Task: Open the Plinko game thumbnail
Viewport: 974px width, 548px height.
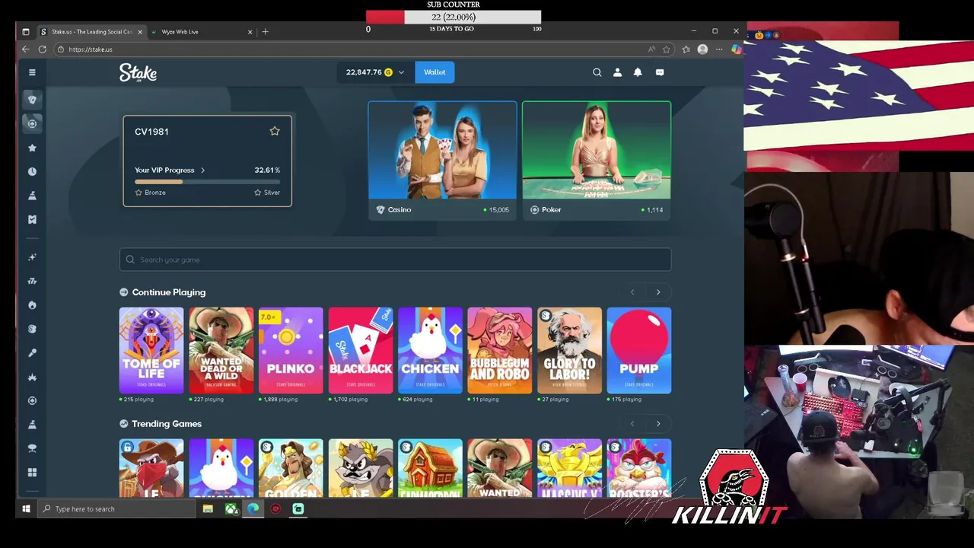Action: click(x=291, y=350)
